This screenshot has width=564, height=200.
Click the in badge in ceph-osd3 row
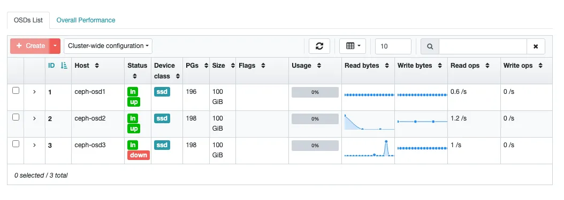tap(133, 145)
